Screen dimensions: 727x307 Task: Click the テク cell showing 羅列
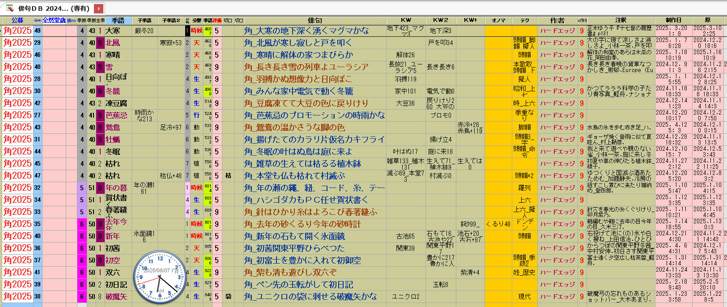point(524,188)
